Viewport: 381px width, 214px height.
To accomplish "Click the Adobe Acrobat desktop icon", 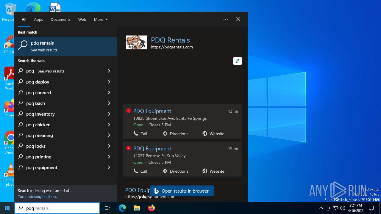I will [9, 78].
